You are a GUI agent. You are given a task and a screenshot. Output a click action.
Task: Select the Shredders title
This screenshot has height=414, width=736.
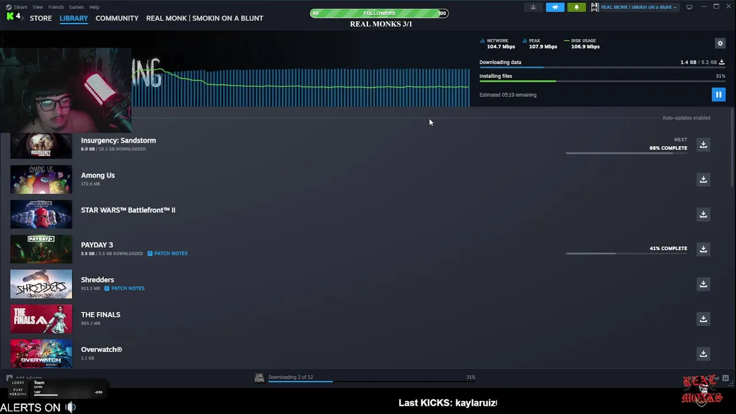97,280
